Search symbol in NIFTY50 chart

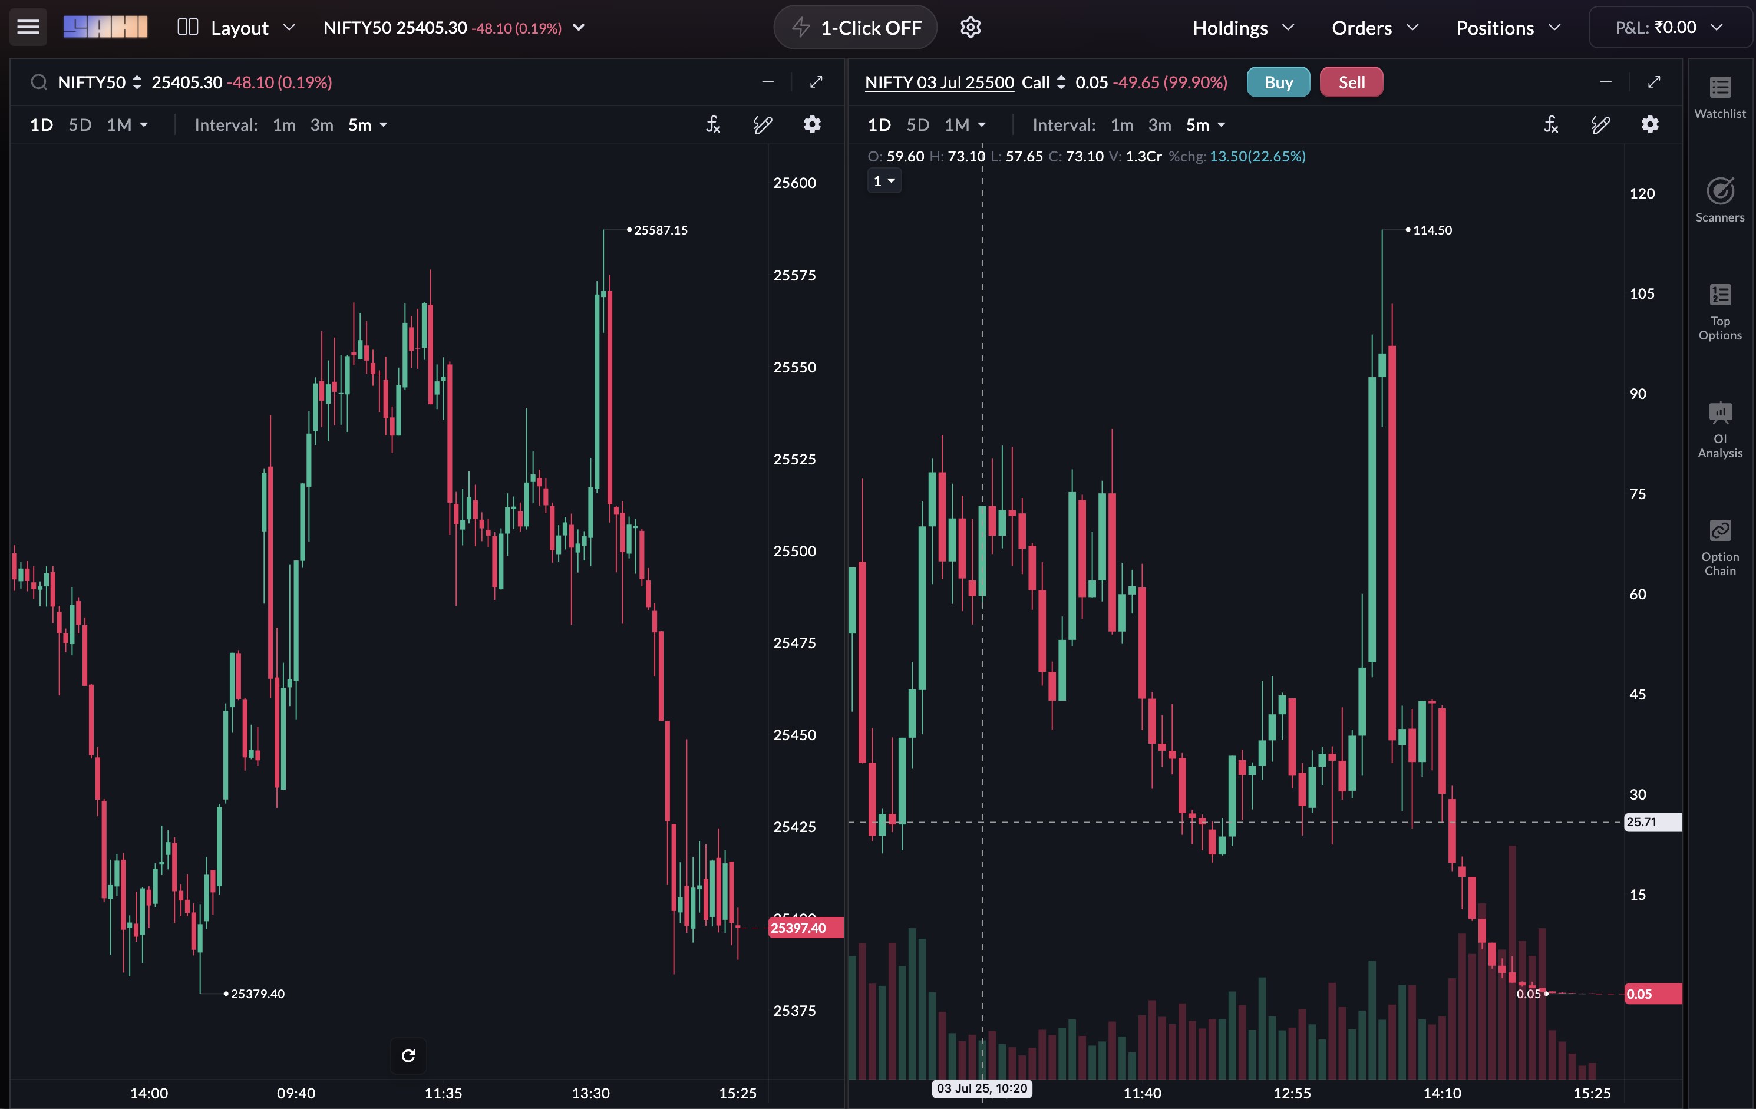coord(39,82)
